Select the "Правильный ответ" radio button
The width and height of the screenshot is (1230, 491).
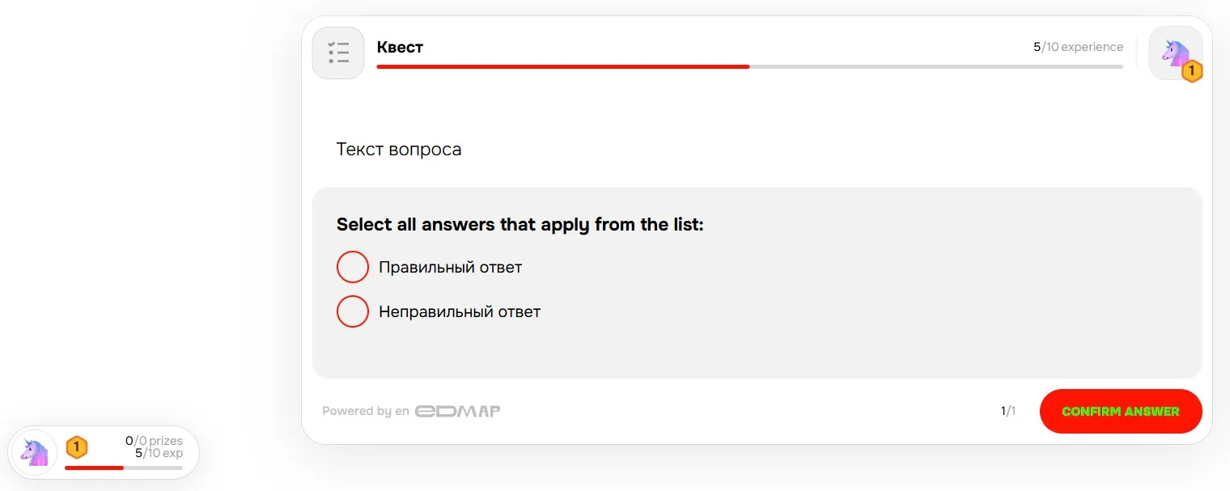pyautogui.click(x=353, y=266)
